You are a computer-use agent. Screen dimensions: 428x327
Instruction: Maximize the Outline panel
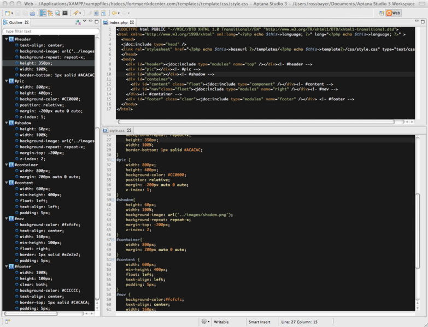[x=97, y=21]
